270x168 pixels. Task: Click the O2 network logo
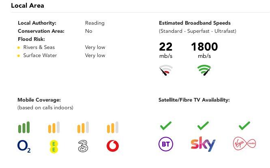(x=24, y=146)
